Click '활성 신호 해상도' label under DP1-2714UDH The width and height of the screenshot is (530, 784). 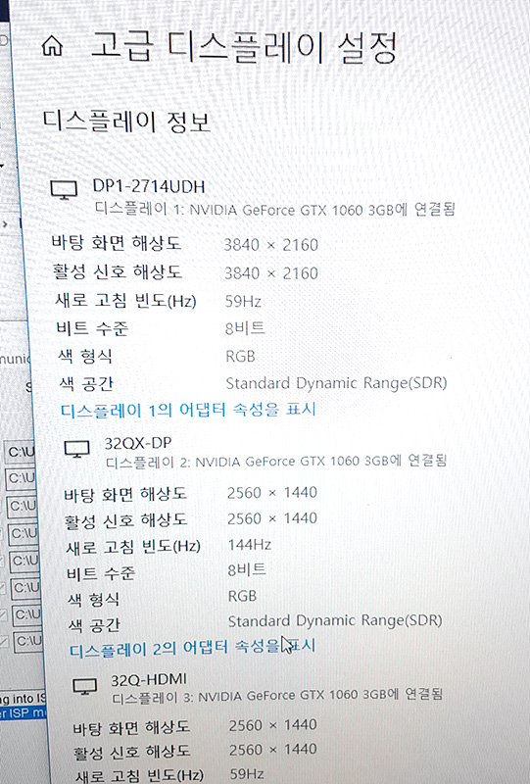click(118, 272)
